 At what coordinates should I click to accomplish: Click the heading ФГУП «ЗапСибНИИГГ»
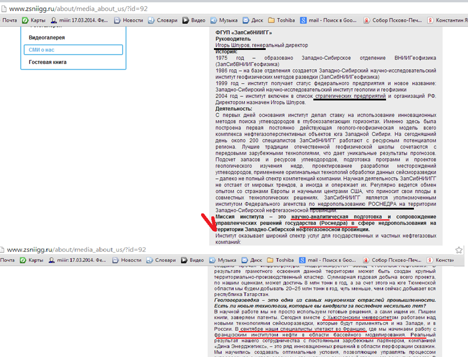click(x=244, y=33)
